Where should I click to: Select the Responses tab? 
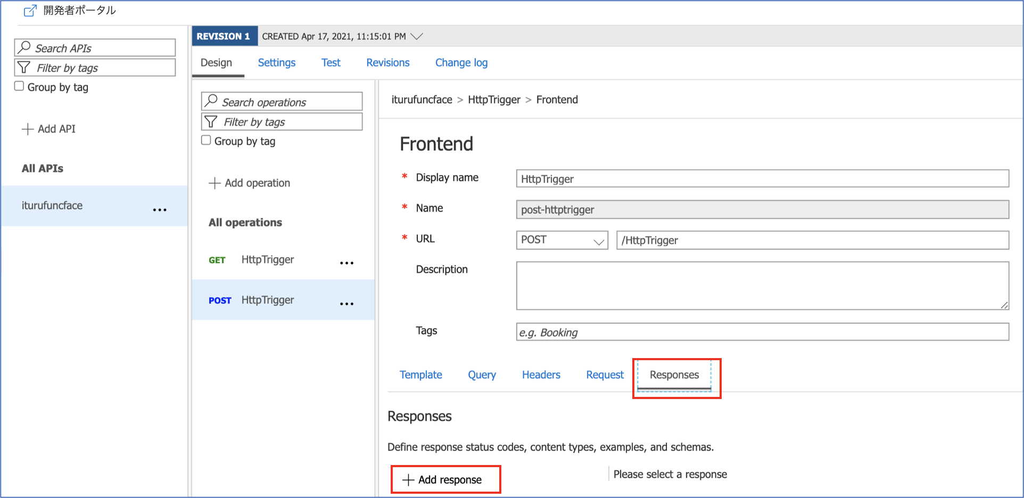674,375
